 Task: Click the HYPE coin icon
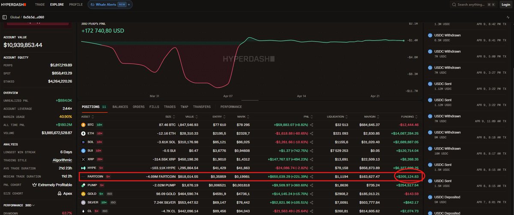coord(83,168)
